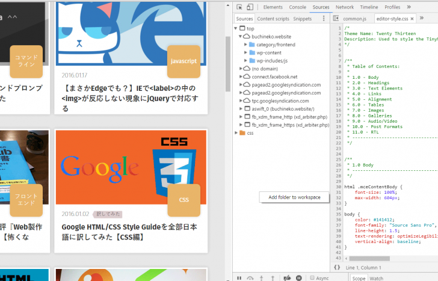Viewport: 438px width, 281px height.
Task: Open the navigator three-dot menu
Action: 324,19
